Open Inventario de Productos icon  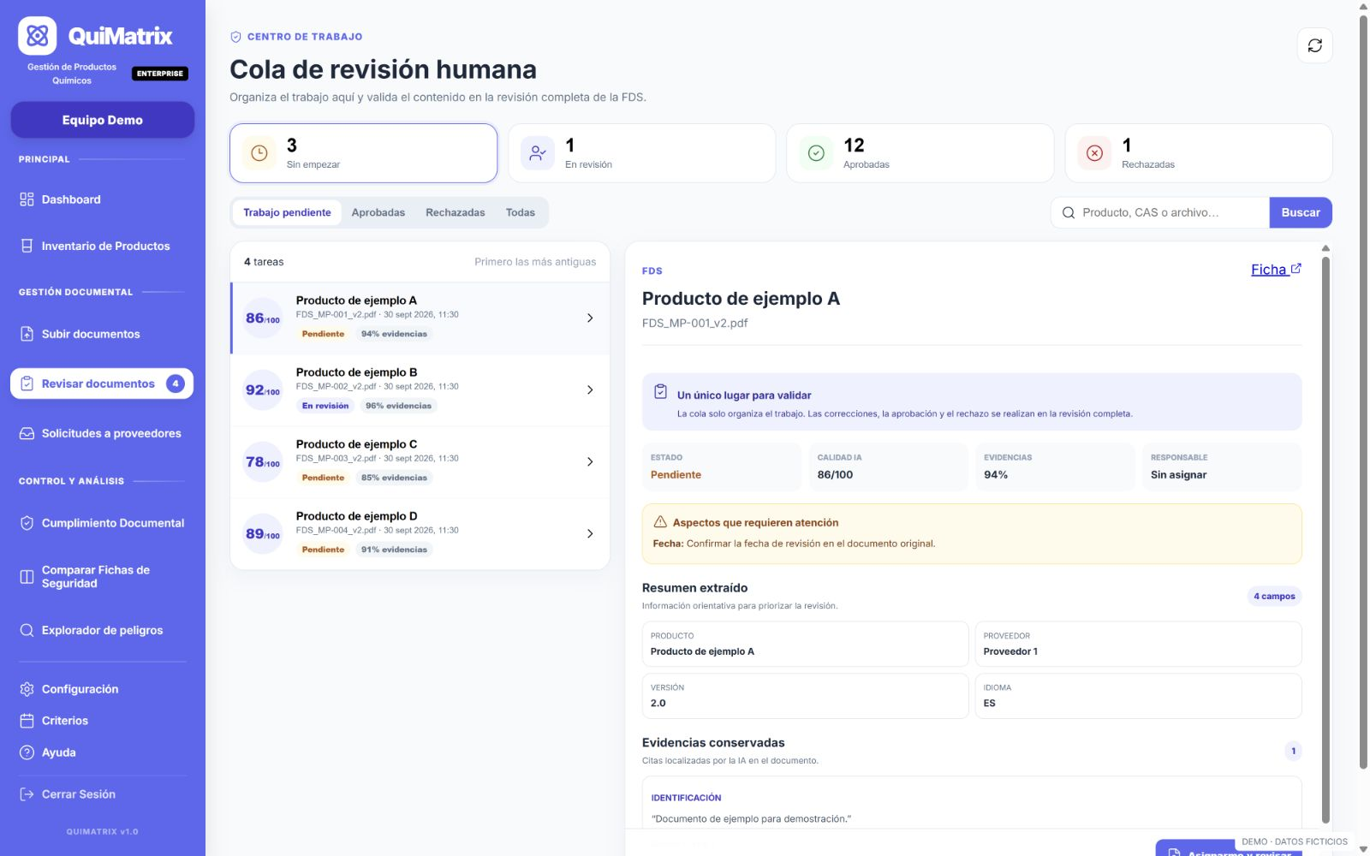click(27, 246)
